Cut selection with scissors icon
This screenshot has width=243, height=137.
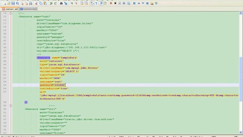tap(36, 3)
